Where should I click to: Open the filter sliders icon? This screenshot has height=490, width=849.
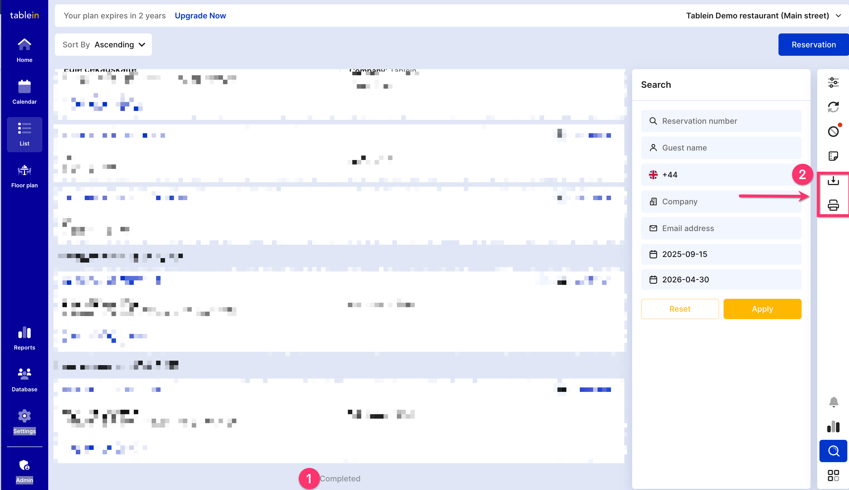(x=833, y=83)
